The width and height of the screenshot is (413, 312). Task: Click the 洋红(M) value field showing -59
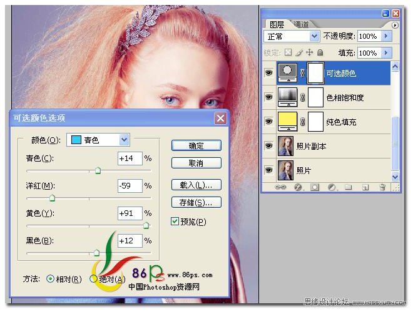tap(130, 186)
